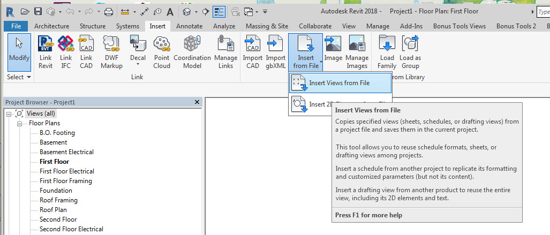Viewport: 550px width, 235px height.
Task: Expand the Select panel dropdown
Action: (x=19, y=77)
